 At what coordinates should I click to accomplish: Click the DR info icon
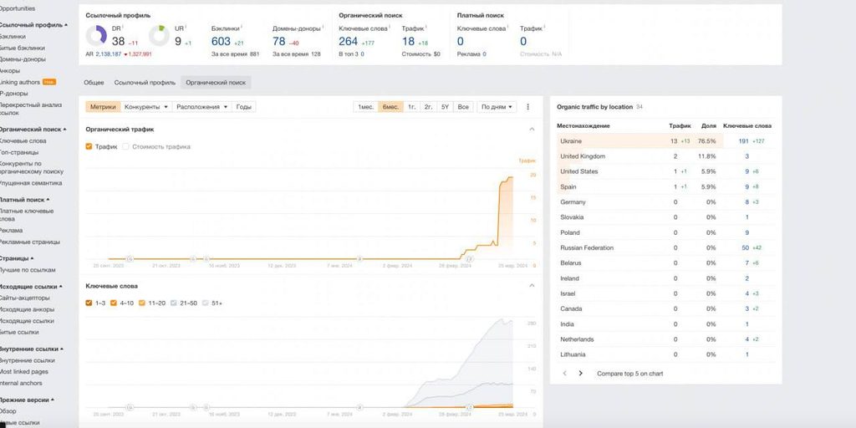point(124,27)
